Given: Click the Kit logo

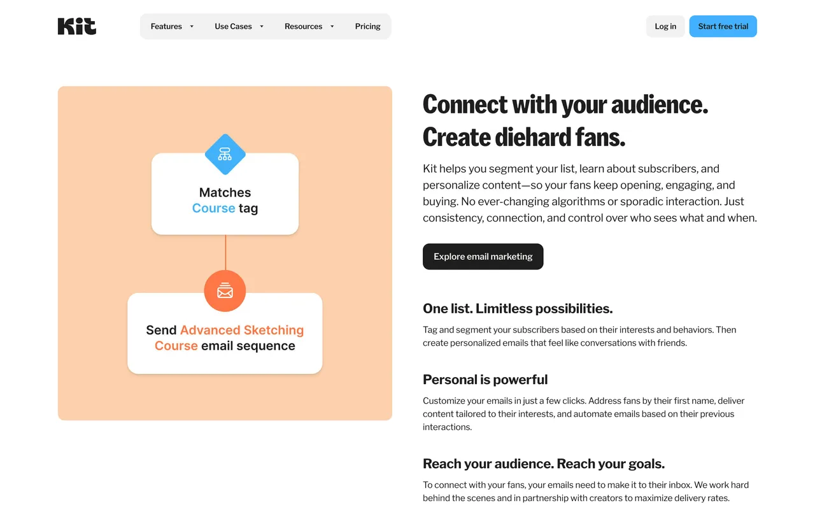Looking at the screenshot, I should click(x=77, y=26).
